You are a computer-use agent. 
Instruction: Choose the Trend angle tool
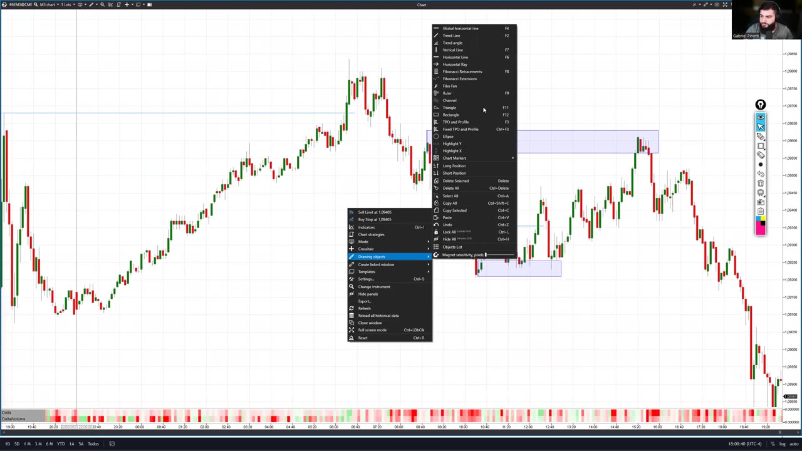coord(474,43)
